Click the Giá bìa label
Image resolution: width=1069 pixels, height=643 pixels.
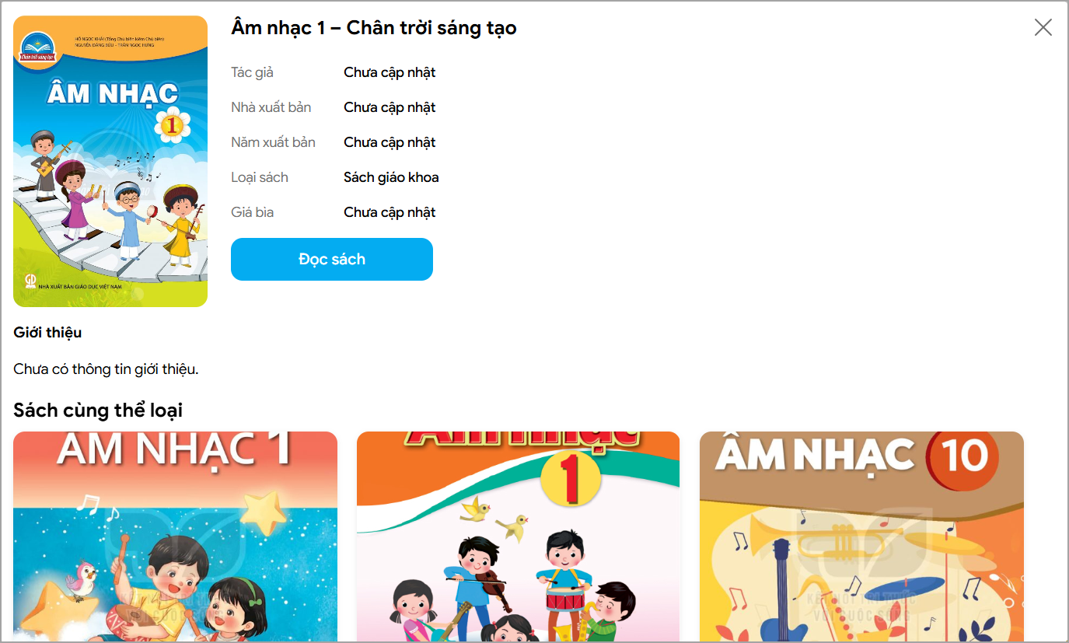coord(252,212)
